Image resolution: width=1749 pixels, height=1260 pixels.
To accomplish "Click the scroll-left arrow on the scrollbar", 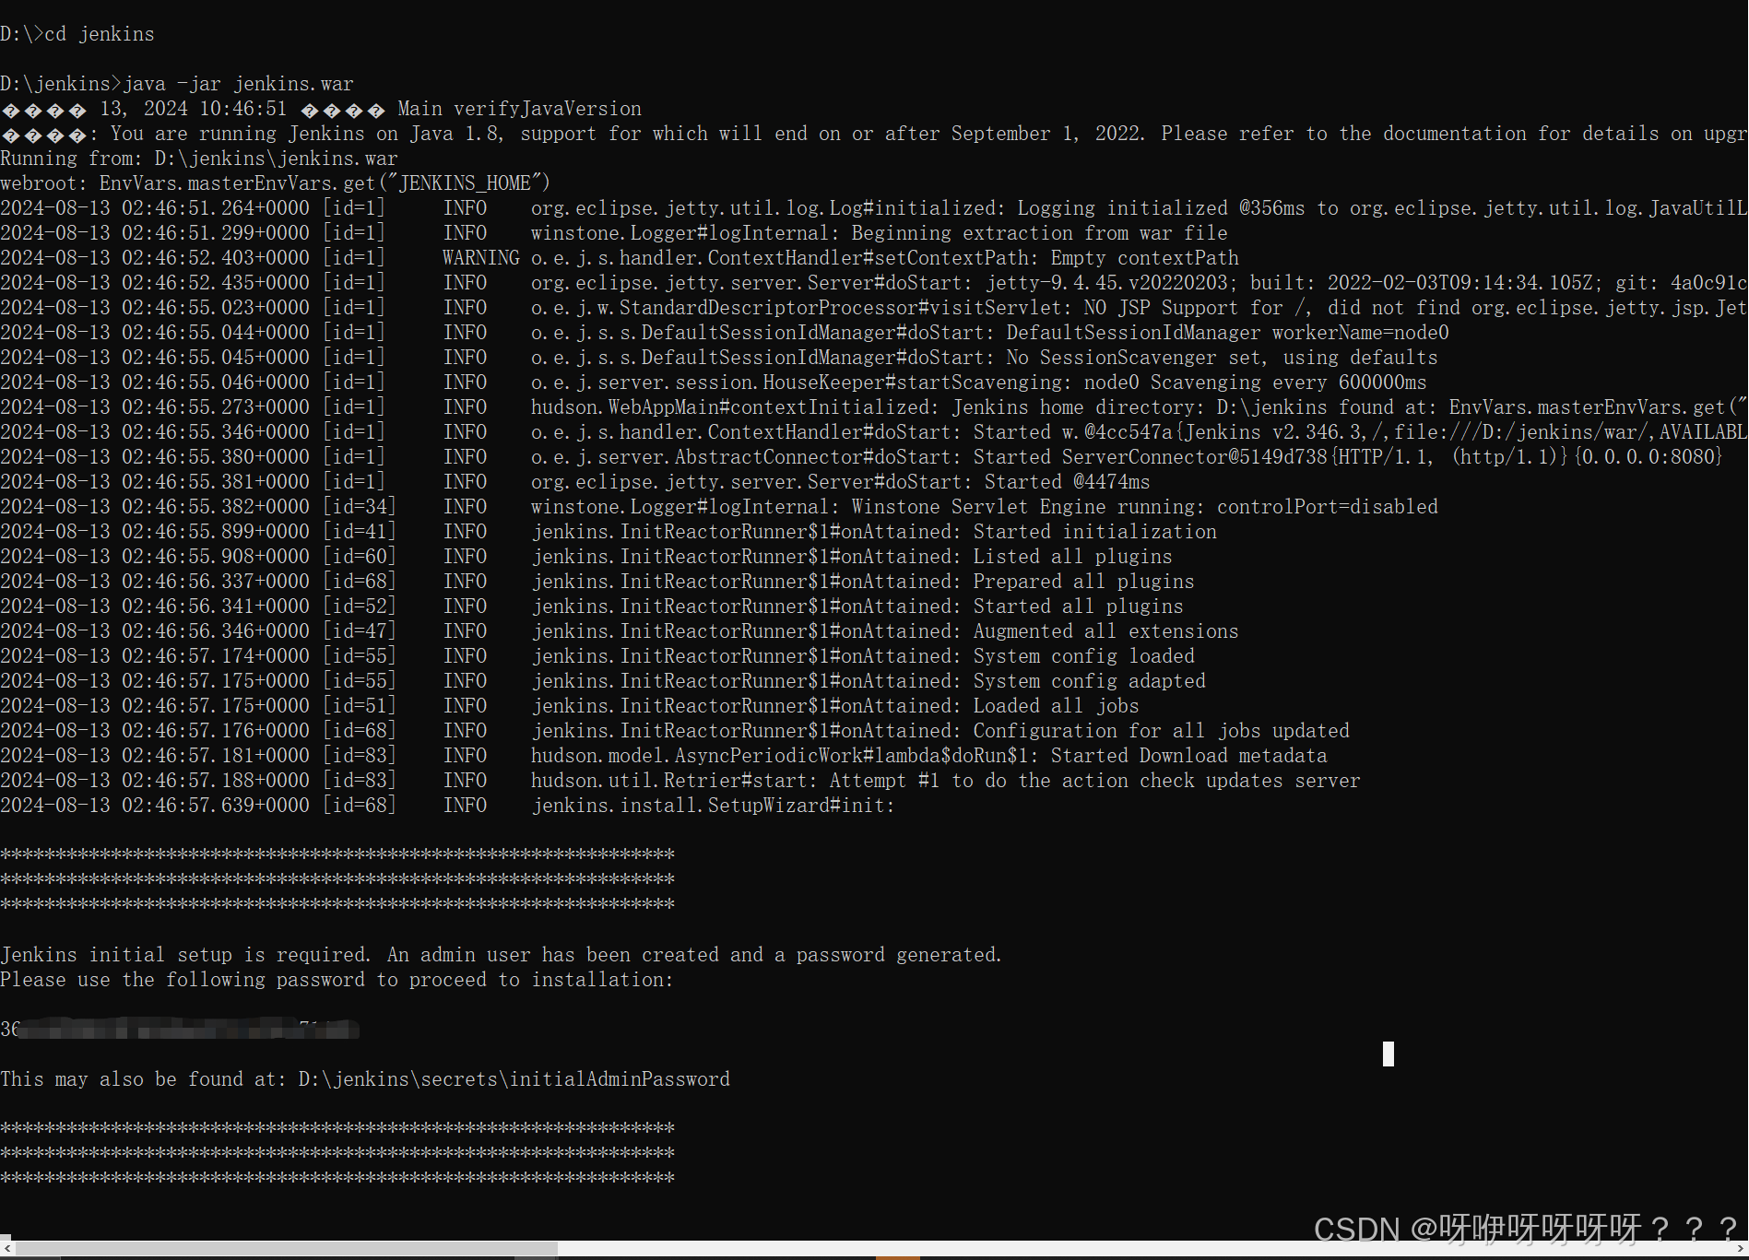I will pos(6,1249).
